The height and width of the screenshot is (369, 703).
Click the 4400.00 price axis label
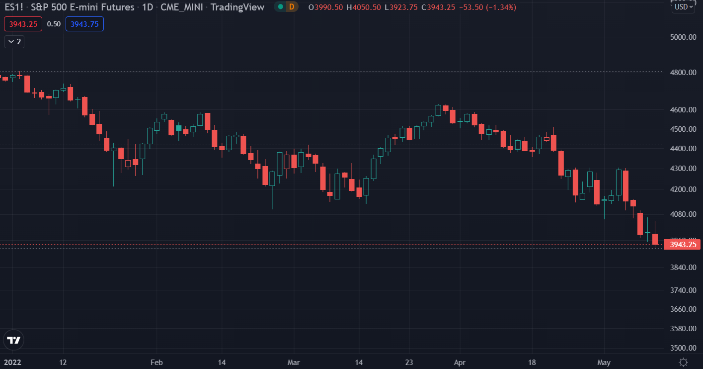(x=683, y=149)
